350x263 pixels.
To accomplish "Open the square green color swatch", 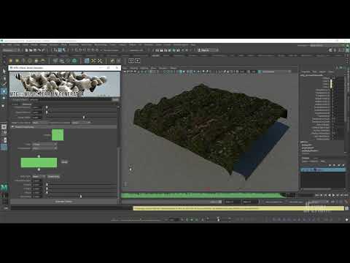I will (58, 135).
